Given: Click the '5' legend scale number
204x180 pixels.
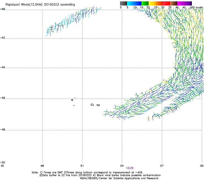Looking at the screenshot, I should click(x=127, y=7).
